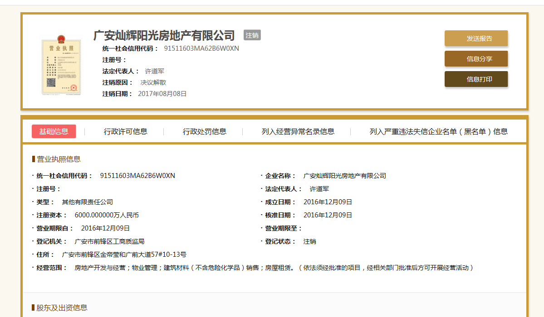544x317 pixels.
Task: Switch to the 行政许可信息 tab
Action: (126, 132)
